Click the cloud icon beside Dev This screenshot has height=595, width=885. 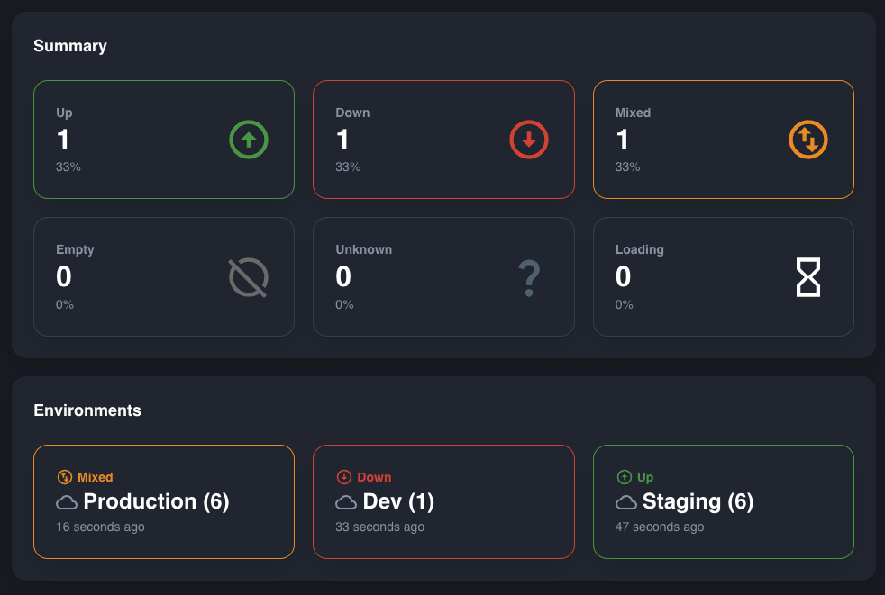346,502
